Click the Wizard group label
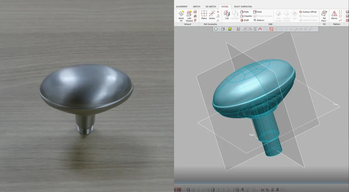 point(187,24)
